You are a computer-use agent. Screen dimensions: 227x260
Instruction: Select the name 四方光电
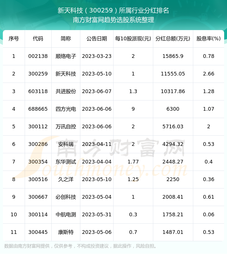pyautogui.click(x=66, y=109)
